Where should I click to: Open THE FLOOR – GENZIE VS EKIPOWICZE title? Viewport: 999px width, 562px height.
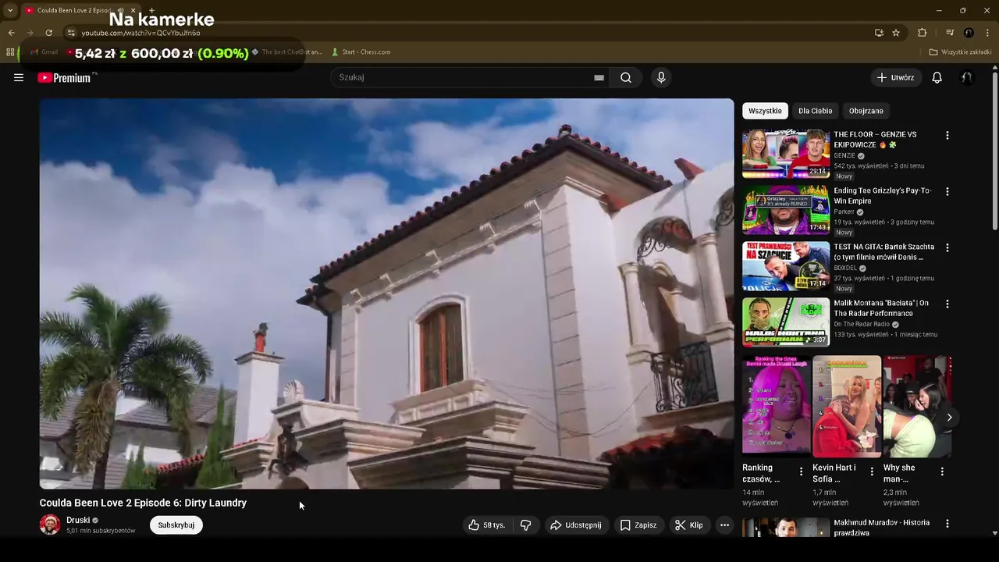coord(876,140)
